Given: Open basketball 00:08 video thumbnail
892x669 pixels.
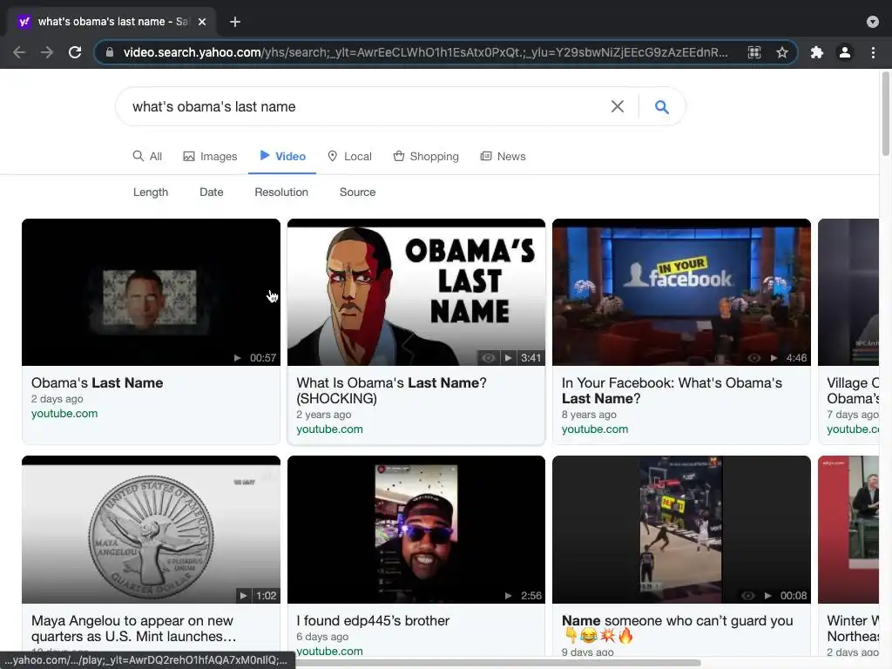Looking at the screenshot, I should coord(681,529).
